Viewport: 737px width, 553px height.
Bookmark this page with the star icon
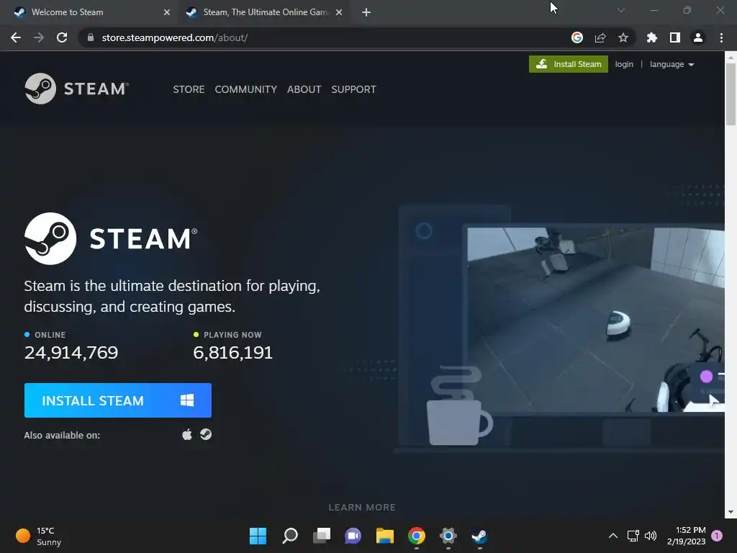[623, 37]
